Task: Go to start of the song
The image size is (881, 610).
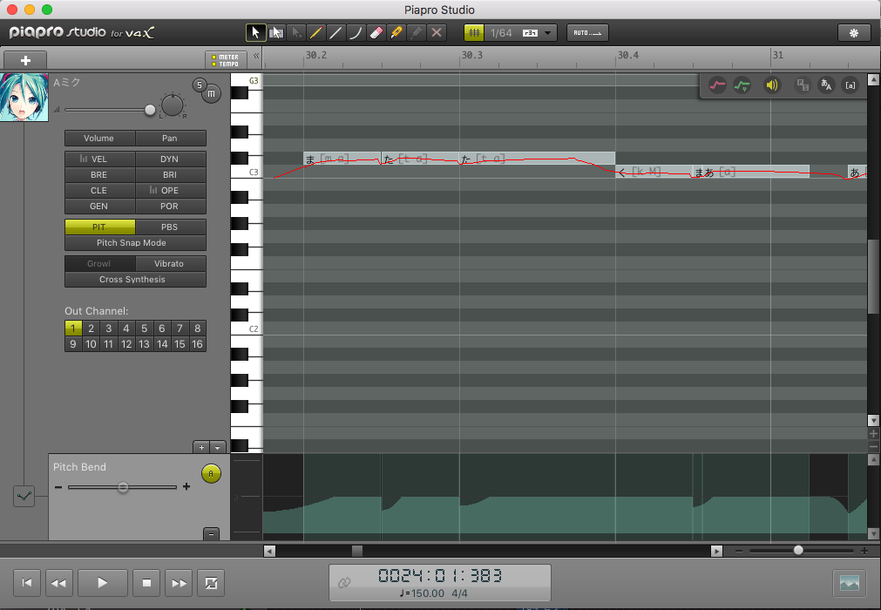Action: click(26, 583)
